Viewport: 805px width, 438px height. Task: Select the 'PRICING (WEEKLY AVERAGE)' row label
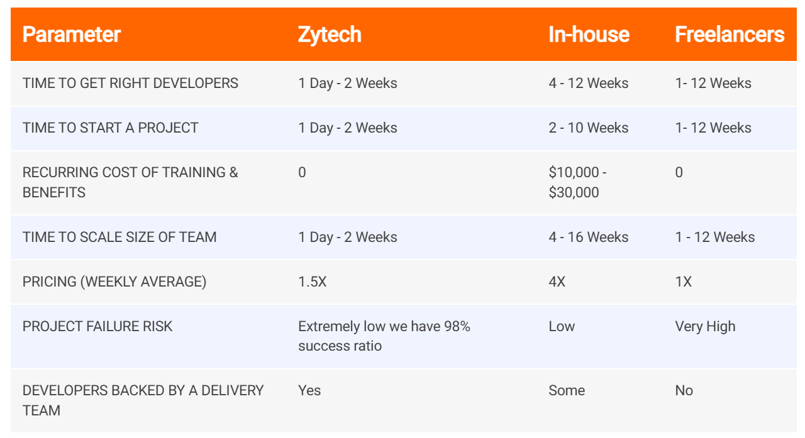(x=114, y=282)
